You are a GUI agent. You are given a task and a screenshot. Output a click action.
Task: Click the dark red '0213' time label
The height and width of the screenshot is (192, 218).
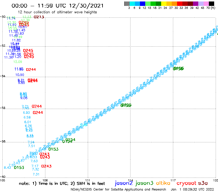click(x=39, y=17)
